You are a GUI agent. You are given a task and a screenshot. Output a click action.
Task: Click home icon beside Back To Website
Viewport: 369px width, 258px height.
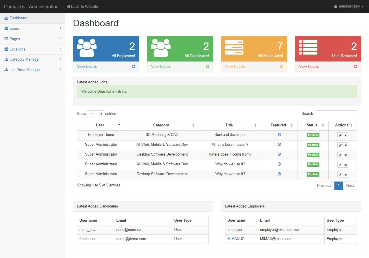(x=69, y=6)
